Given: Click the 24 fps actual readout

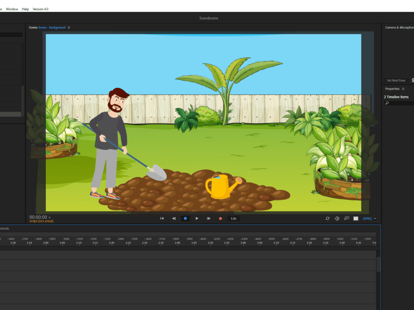Looking at the screenshot, I should [x=41, y=221].
